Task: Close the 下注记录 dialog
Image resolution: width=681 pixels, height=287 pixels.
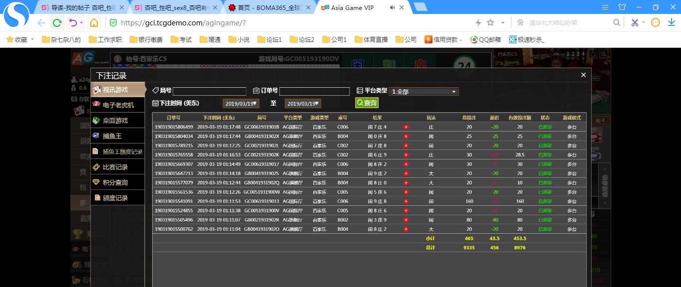Action: pyautogui.click(x=583, y=75)
